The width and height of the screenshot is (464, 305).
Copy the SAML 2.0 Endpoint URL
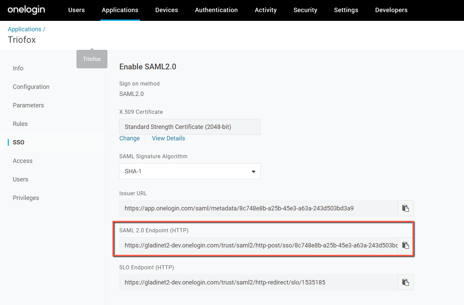point(405,245)
